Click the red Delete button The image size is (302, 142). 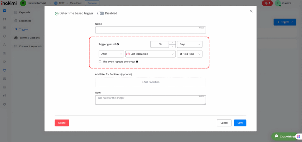click(x=62, y=123)
